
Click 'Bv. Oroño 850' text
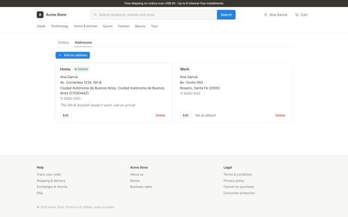click(191, 82)
